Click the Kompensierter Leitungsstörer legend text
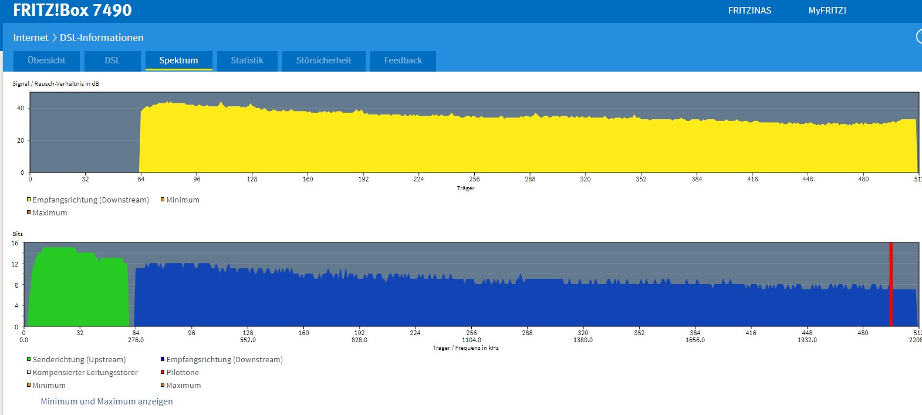The height and width of the screenshot is (415, 922). pyautogui.click(x=85, y=372)
